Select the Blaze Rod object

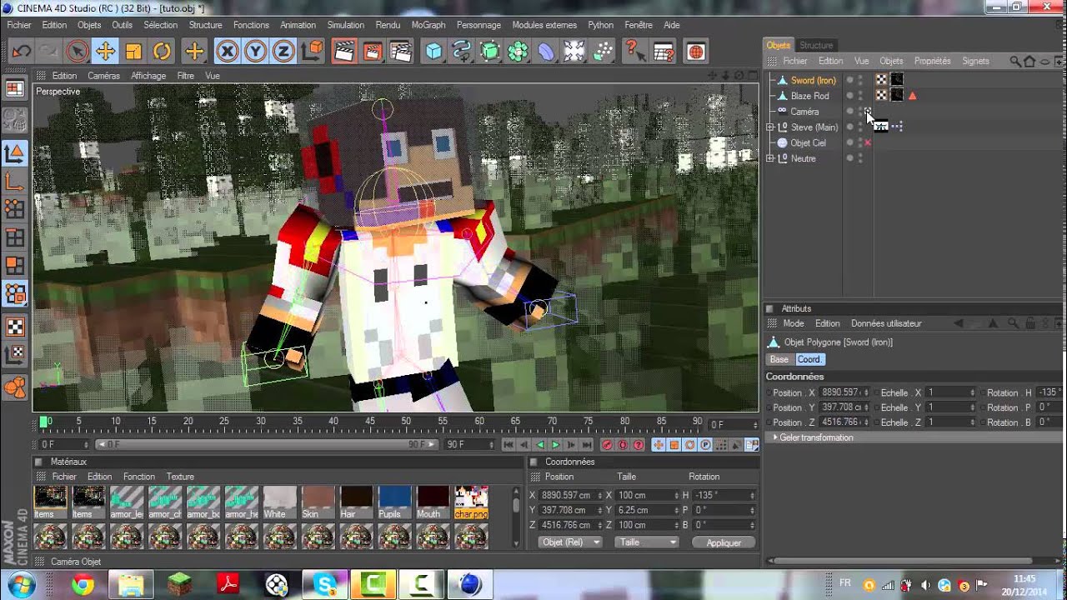point(809,96)
